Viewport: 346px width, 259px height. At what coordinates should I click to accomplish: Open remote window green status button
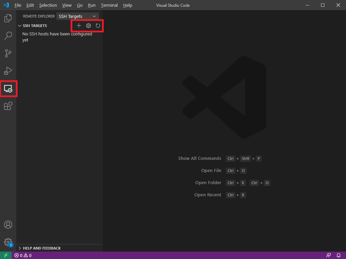[6, 255]
